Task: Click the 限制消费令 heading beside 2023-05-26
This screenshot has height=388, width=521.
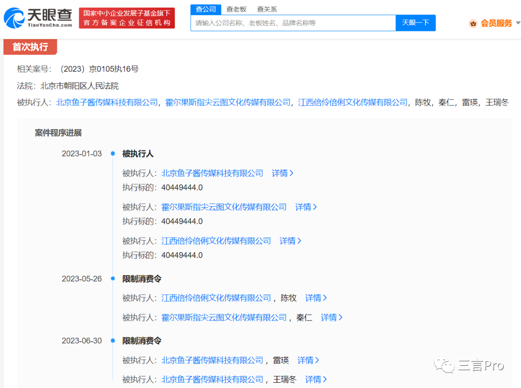Action: tap(142, 279)
